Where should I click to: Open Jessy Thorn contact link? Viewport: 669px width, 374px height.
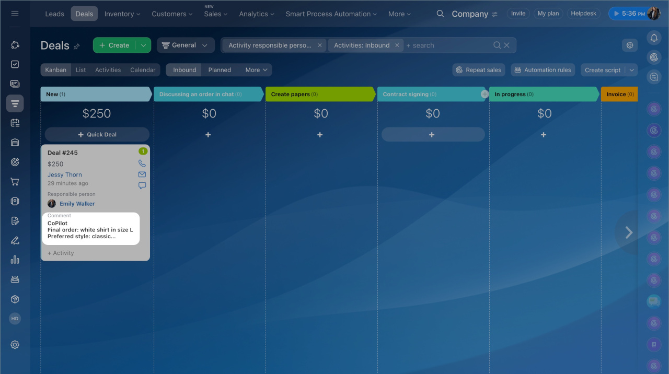(x=65, y=175)
